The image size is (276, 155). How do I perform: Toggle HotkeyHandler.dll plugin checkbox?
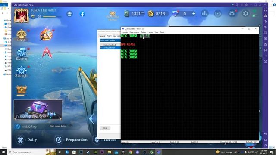(101, 45)
